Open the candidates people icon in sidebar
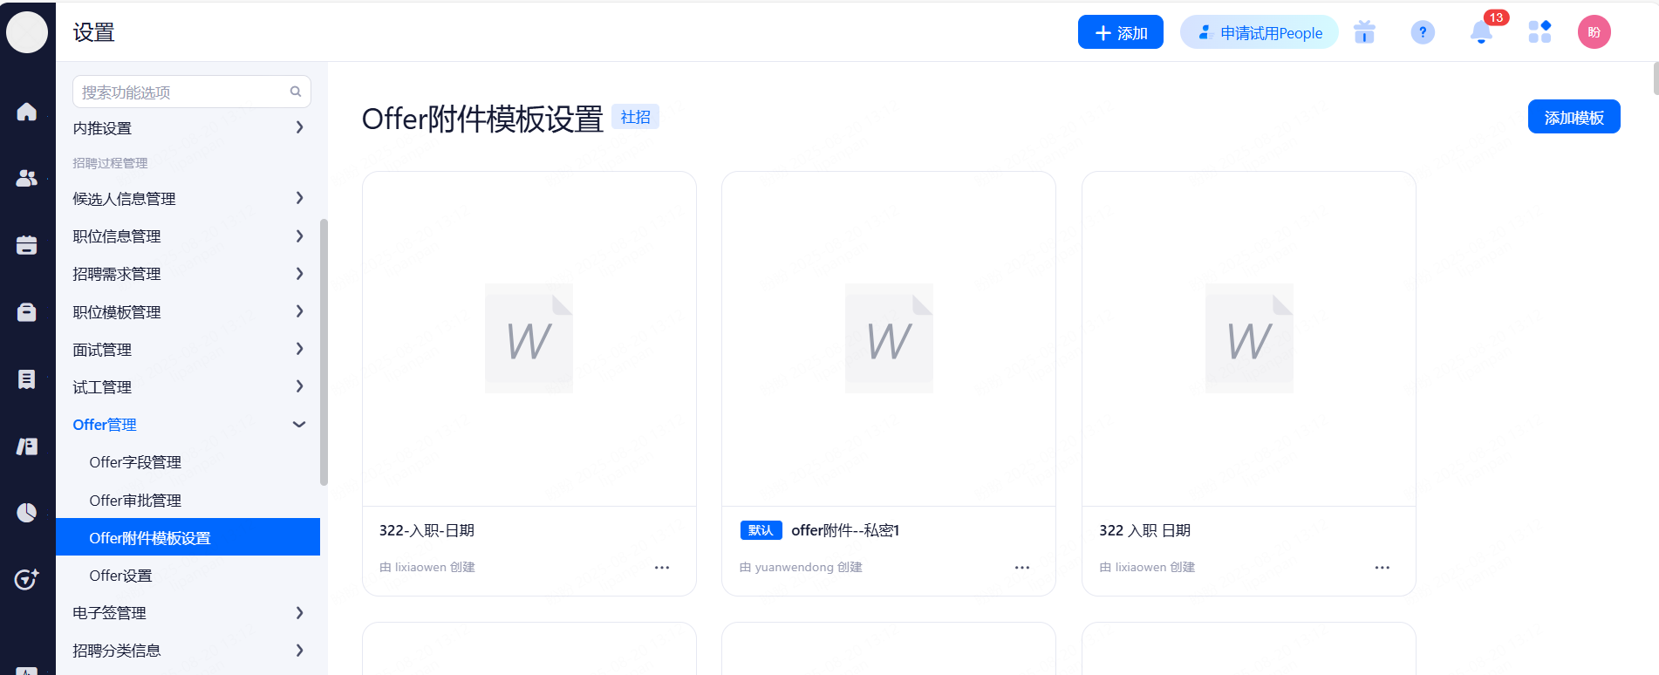This screenshot has width=1659, height=675. 27,178
